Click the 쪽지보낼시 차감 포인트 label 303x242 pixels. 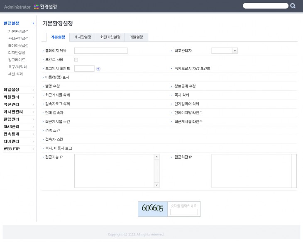click(192, 68)
